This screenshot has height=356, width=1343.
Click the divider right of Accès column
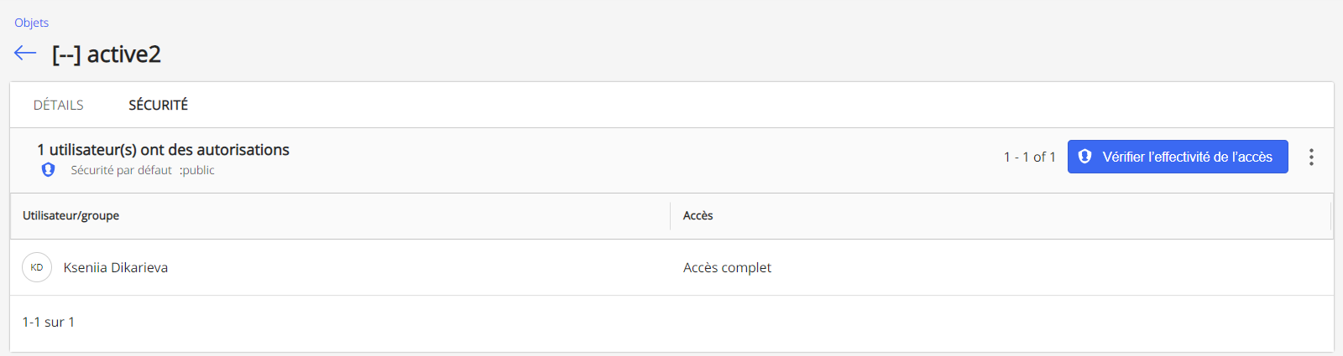click(1331, 215)
